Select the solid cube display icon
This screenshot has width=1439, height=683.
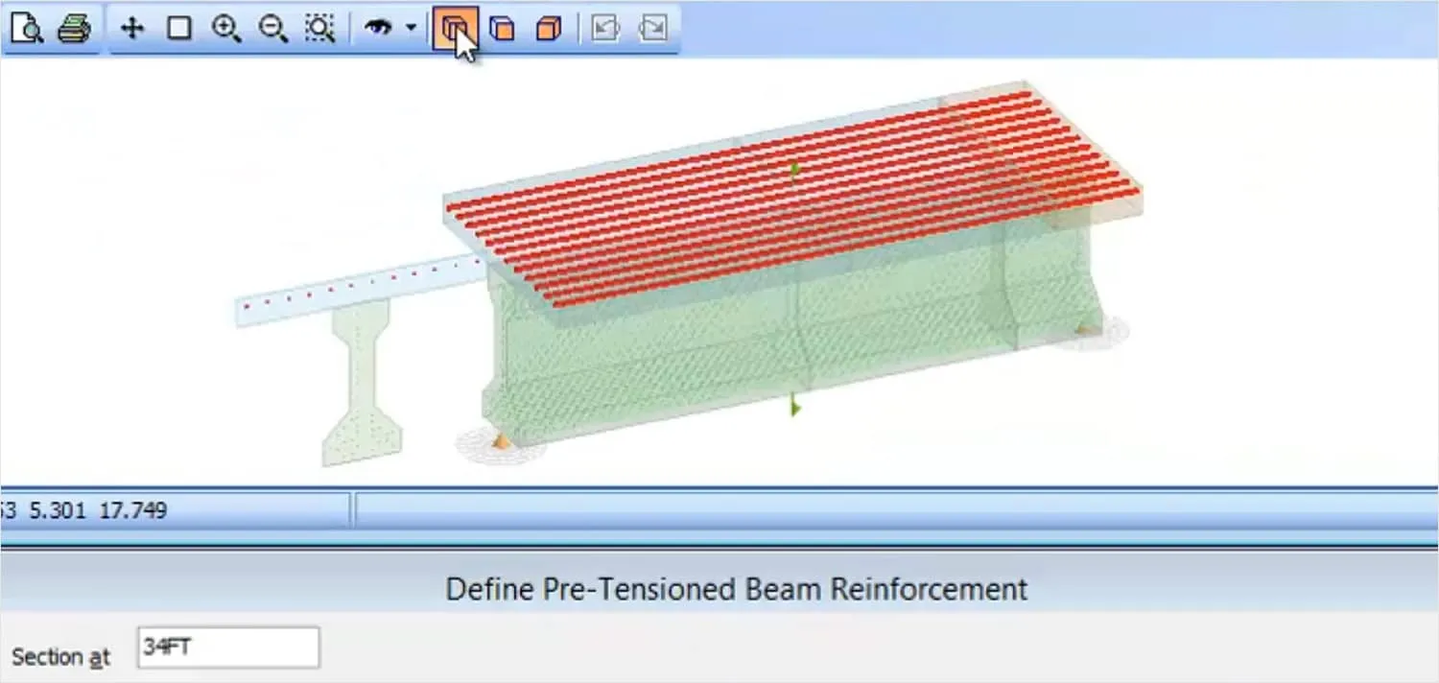(547, 30)
